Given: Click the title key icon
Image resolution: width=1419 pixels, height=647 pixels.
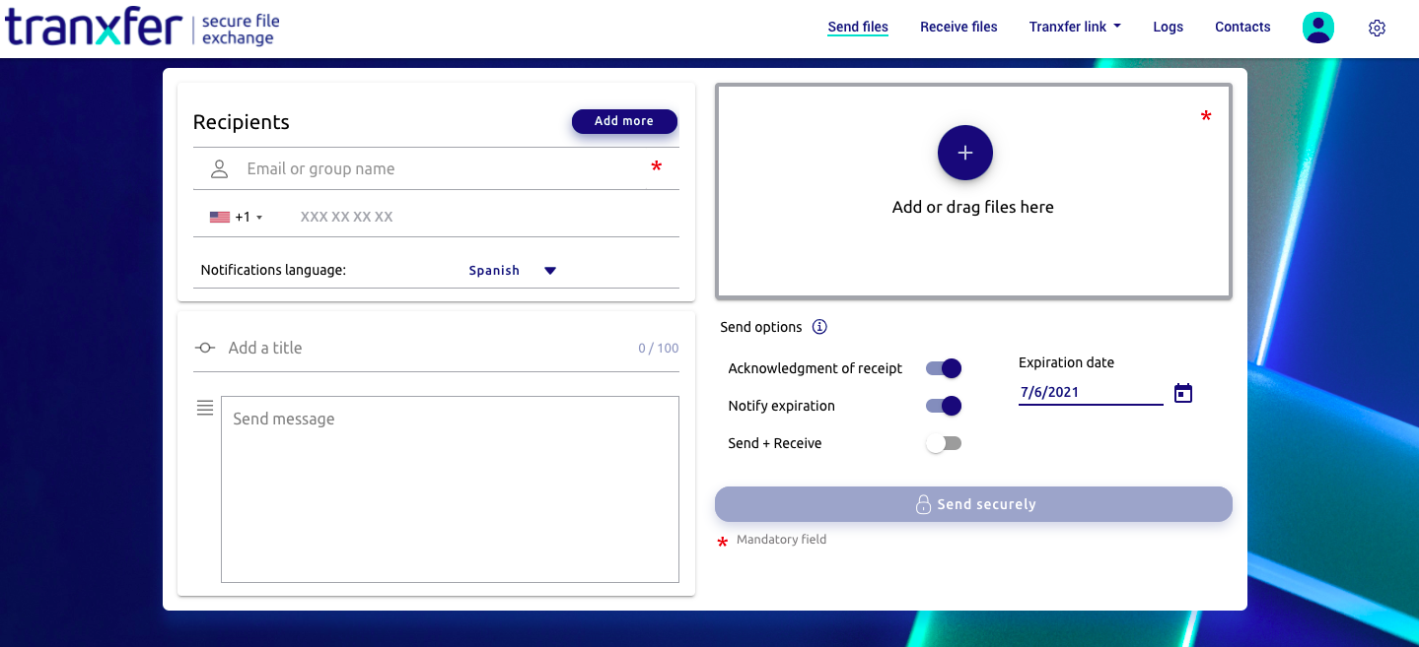Looking at the screenshot, I should pos(204,347).
